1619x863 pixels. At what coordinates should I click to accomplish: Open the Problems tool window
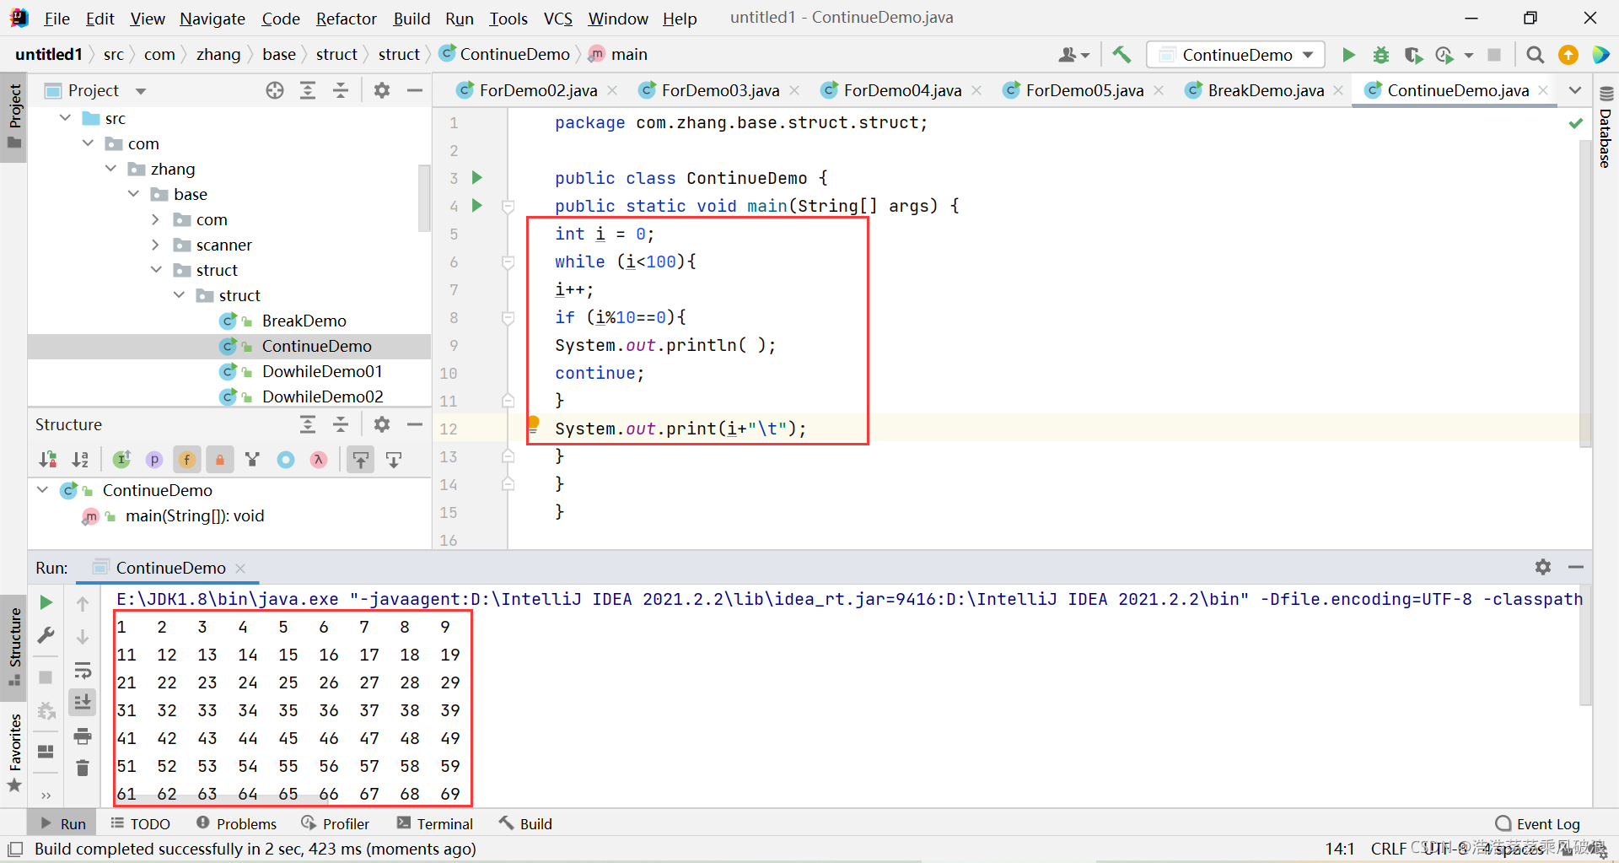point(236,823)
